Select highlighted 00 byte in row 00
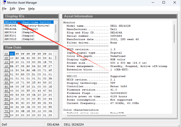 (12, 54)
